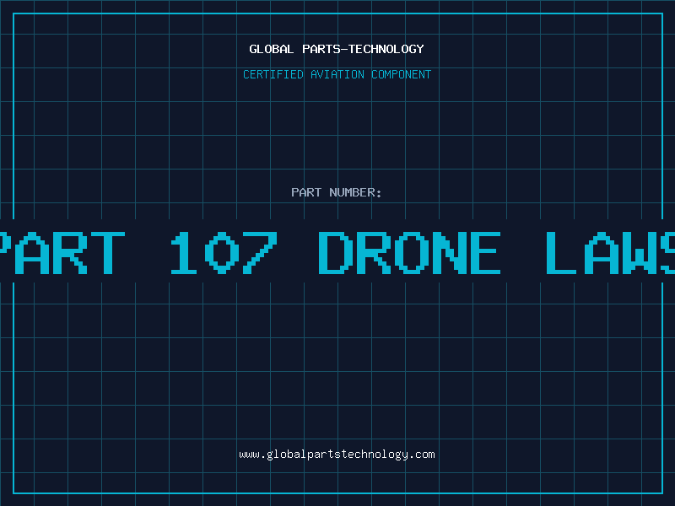Select the CERTIFIED AVIATION COMPONENT subtitle
The image size is (675, 506).
tap(337, 74)
